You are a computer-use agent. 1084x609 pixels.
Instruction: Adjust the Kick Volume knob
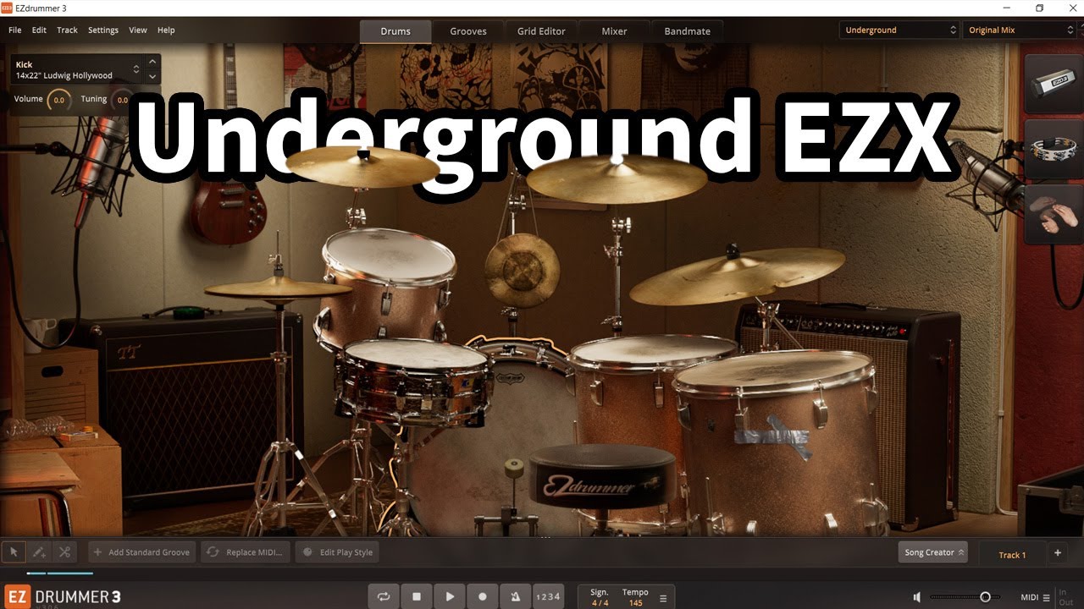pyautogui.click(x=58, y=100)
